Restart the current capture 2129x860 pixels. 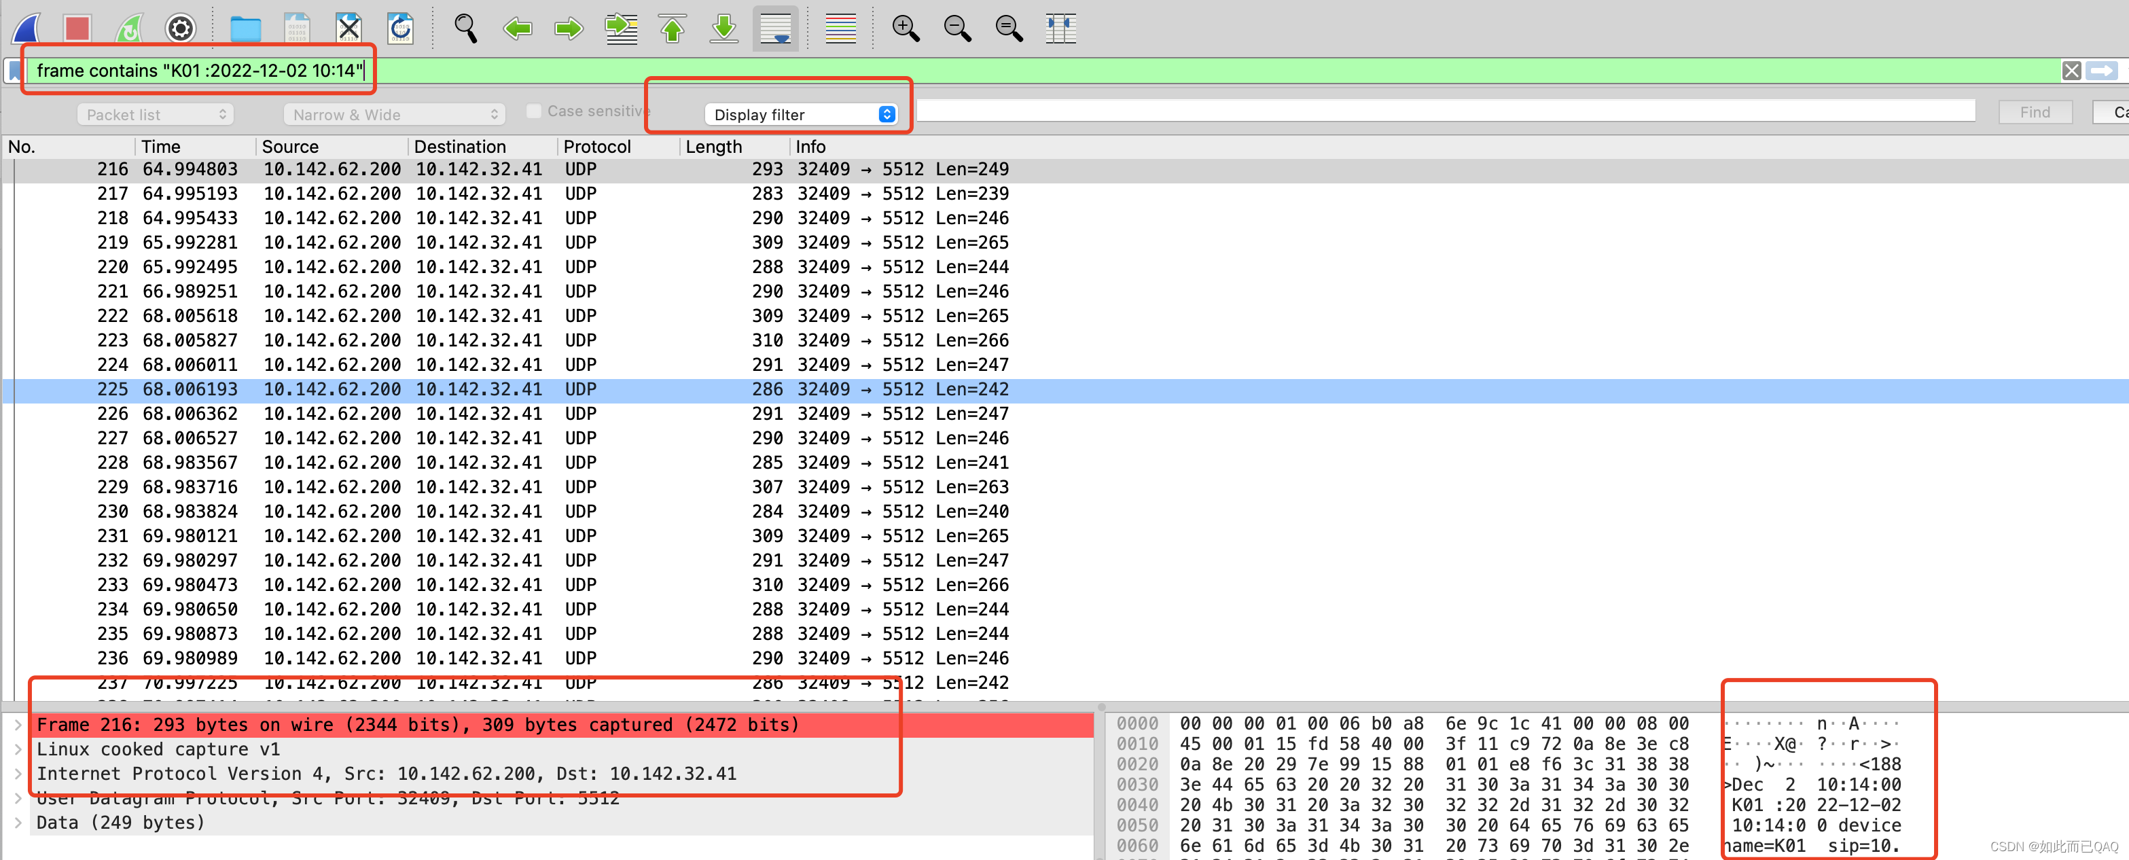click(x=129, y=28)
